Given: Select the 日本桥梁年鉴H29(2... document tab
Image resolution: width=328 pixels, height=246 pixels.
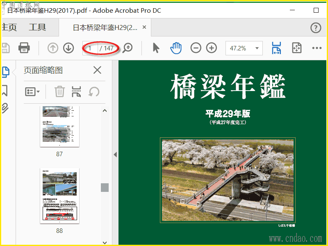Looking at the screenshot, I should (x=105, y=27).
